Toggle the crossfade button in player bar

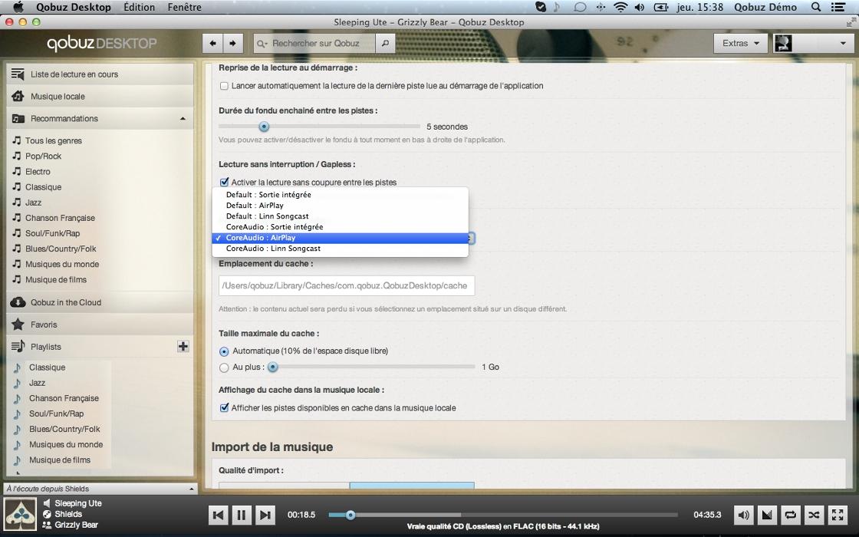pyautogui.click(x=767, y=515)
